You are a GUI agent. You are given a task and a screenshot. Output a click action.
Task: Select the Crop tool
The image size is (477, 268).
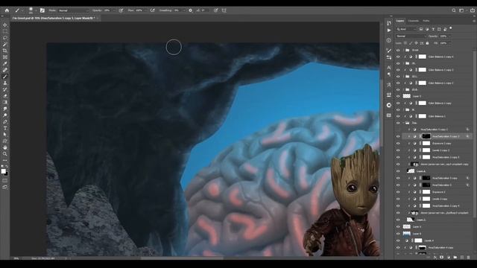(x=5, y=51)
